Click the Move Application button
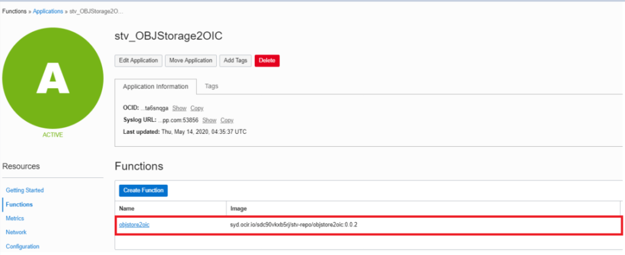The image size is (625, 255). click(191, 61)
